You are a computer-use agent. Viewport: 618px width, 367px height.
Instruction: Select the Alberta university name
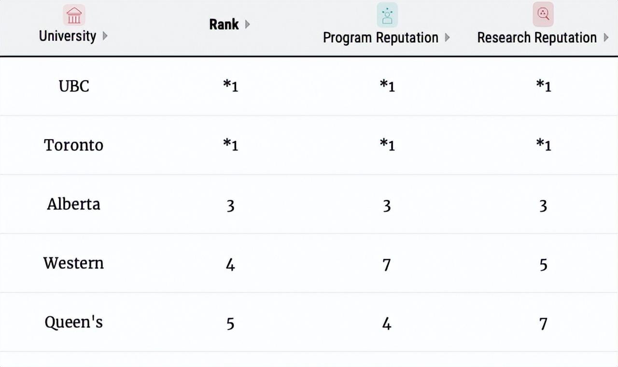point(73,204)
